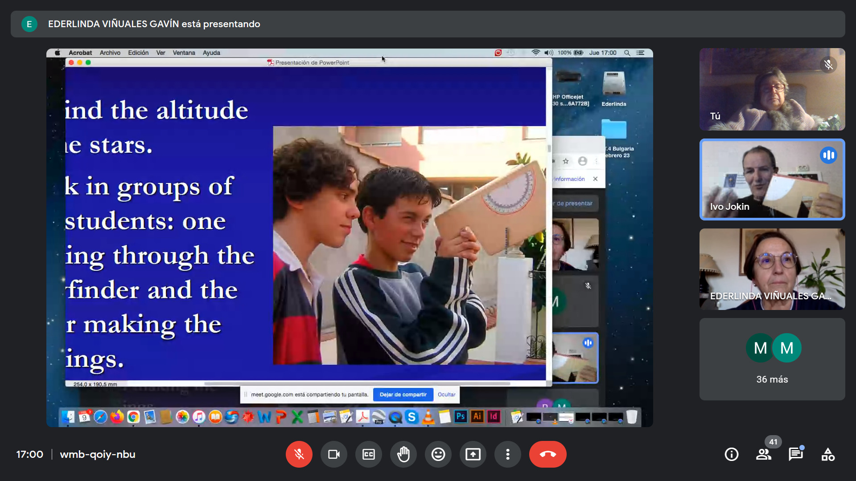Click the red recording icon in menu bar
Screen dimensions: 856x481
click(x=498, y=53)
